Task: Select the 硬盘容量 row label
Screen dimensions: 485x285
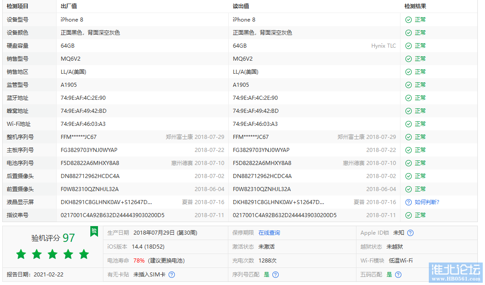Action: 18,46
